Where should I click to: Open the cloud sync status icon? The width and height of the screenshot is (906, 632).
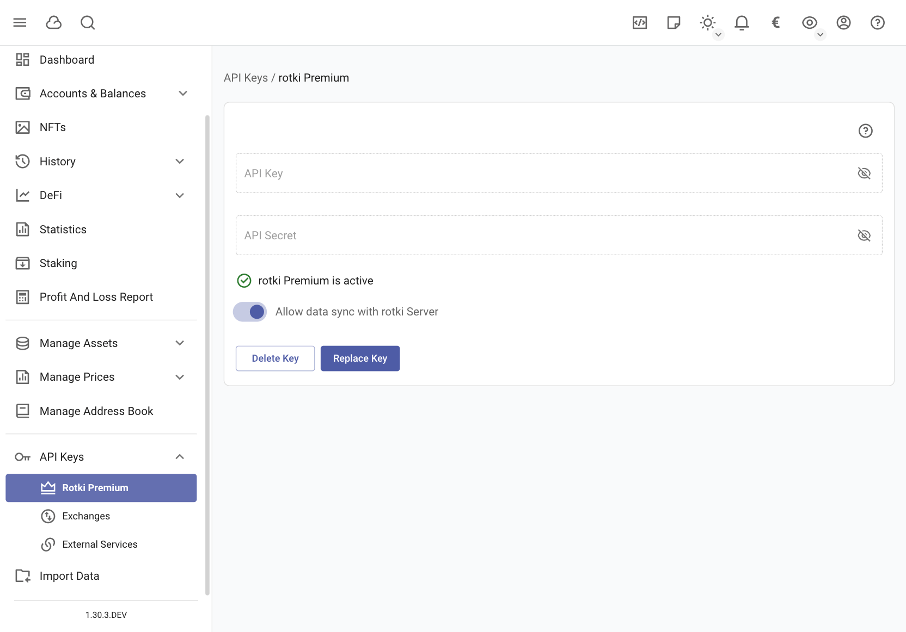54,22
